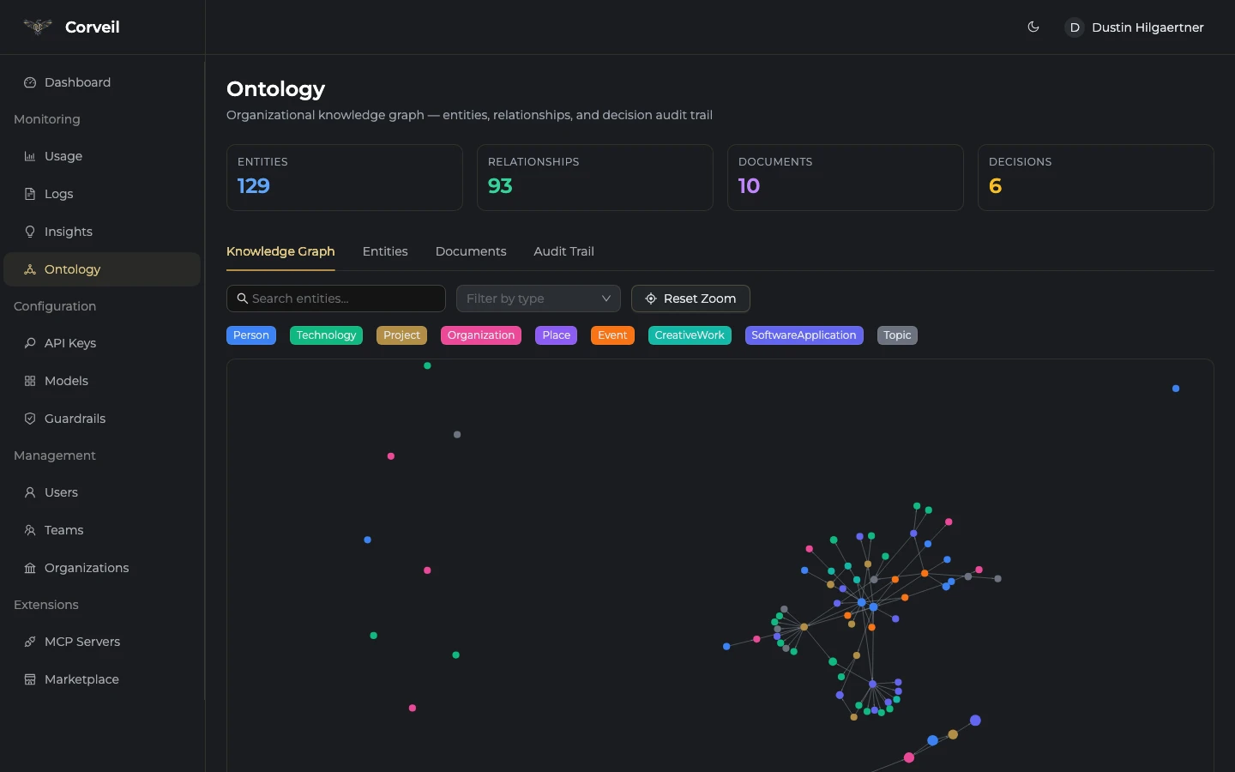This screenshot has width=1235, height=772.
Task: Click the Corveil moth logo
Action: [x=37, y=27]
